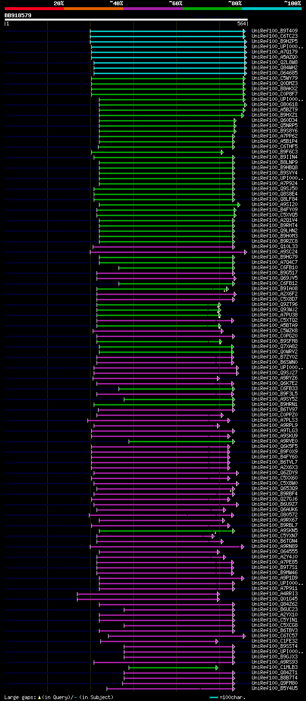Click the green alignment bar for UniRef100_A9SKN5
The width and height of the screenshot is (306, 701).
click(x=167, y=531)
